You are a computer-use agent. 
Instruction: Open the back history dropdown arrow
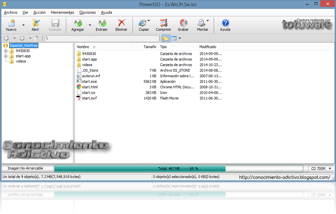point(15,38)
